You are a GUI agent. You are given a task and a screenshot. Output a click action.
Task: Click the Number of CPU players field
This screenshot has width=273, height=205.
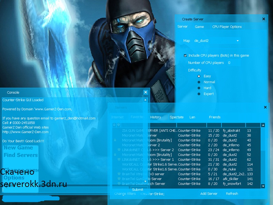tap(234, 63)
